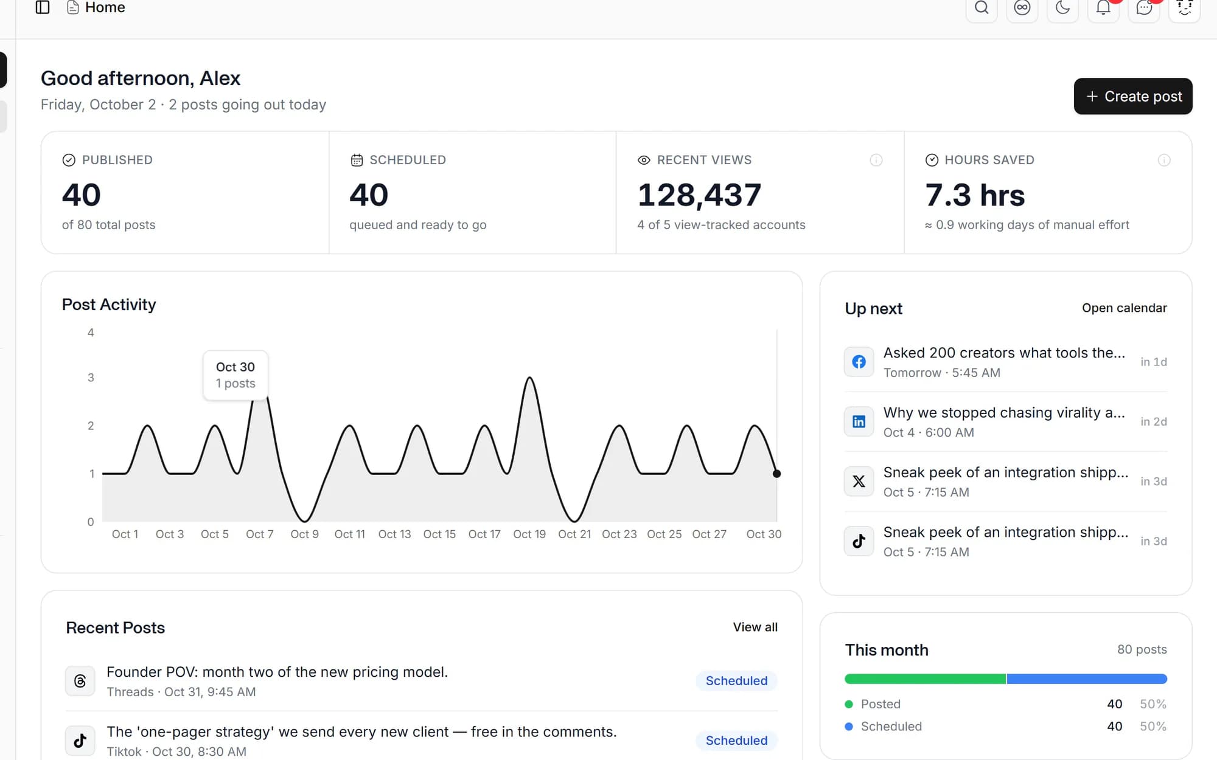Open the notifications bell
1217x760 pixels.
pos(1103,8)
